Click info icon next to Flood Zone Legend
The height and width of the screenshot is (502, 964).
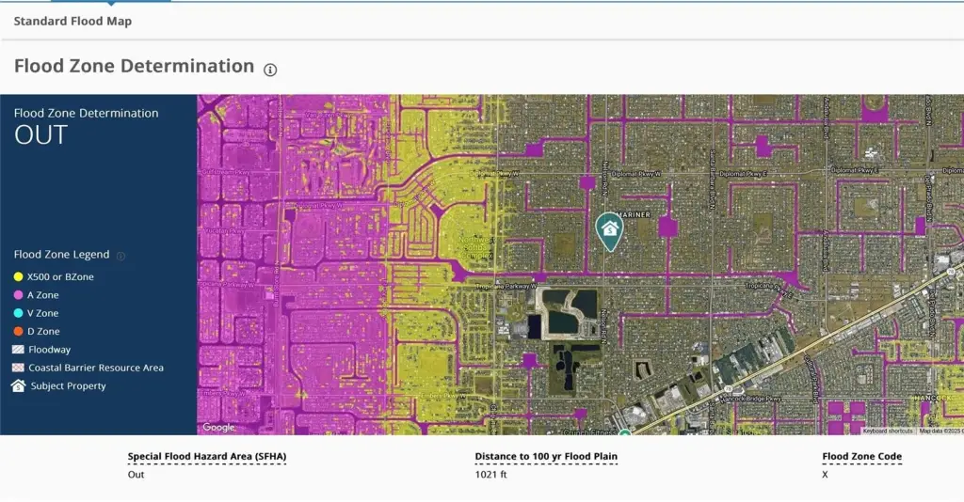click(120, 255)
